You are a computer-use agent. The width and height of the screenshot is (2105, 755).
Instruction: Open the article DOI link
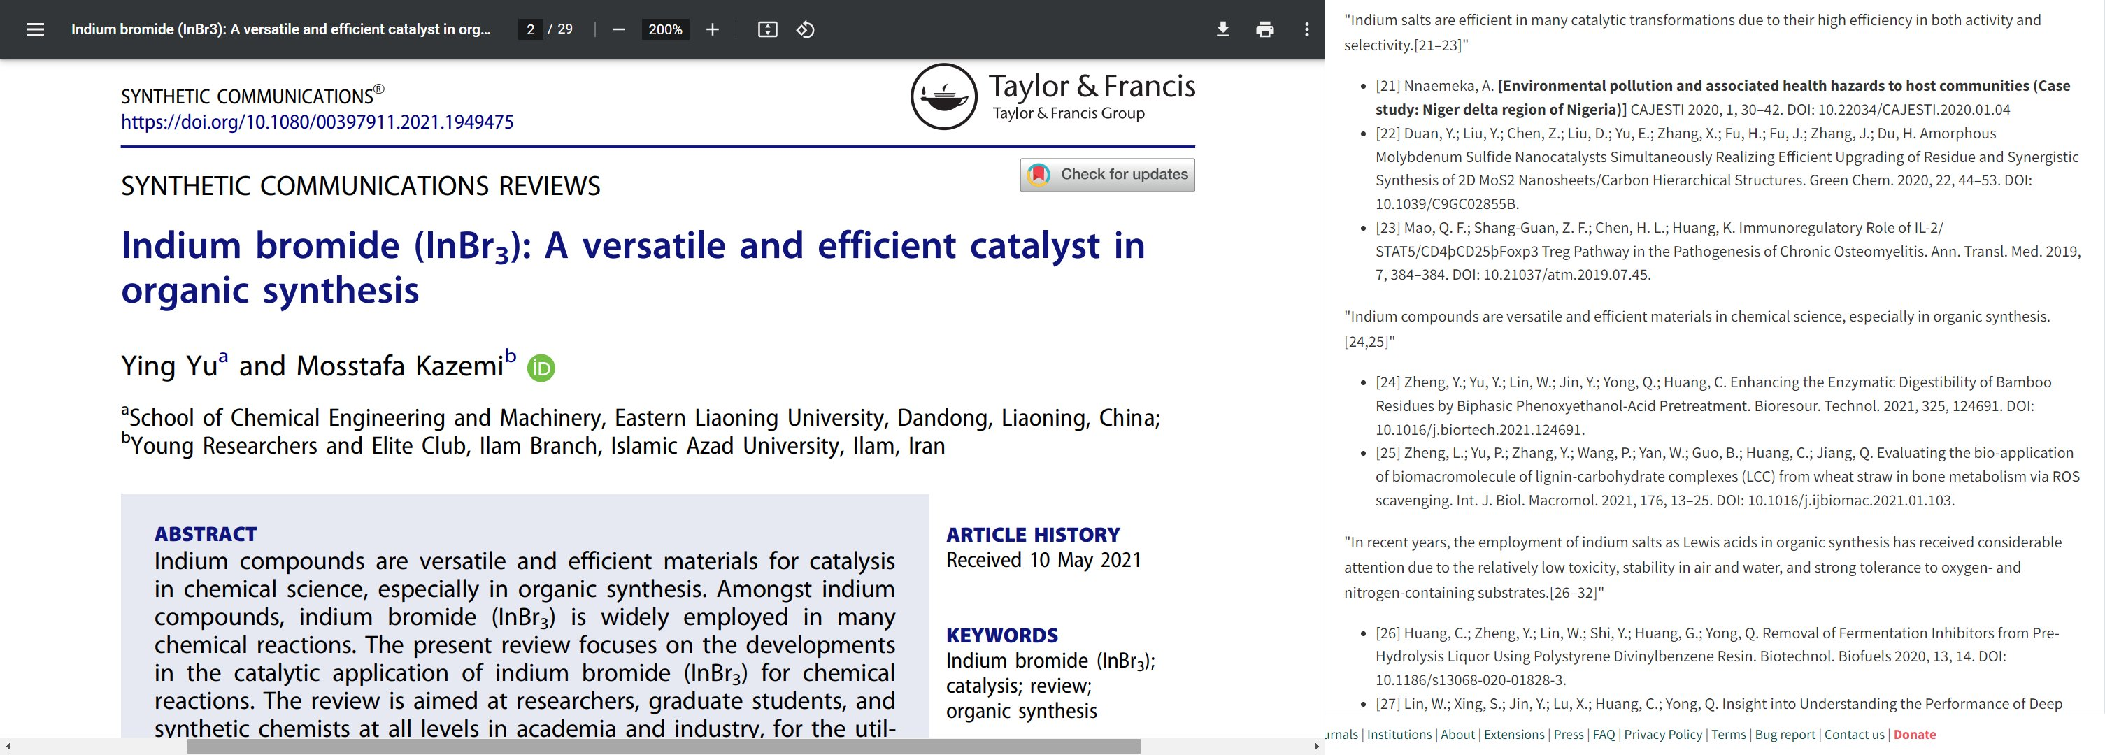click(x=317, y=122)
